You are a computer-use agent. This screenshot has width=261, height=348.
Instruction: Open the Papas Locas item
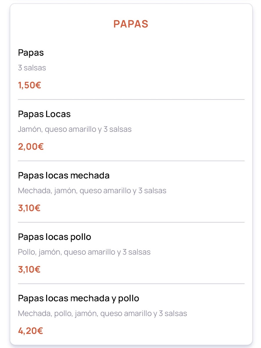coord(44,114)
